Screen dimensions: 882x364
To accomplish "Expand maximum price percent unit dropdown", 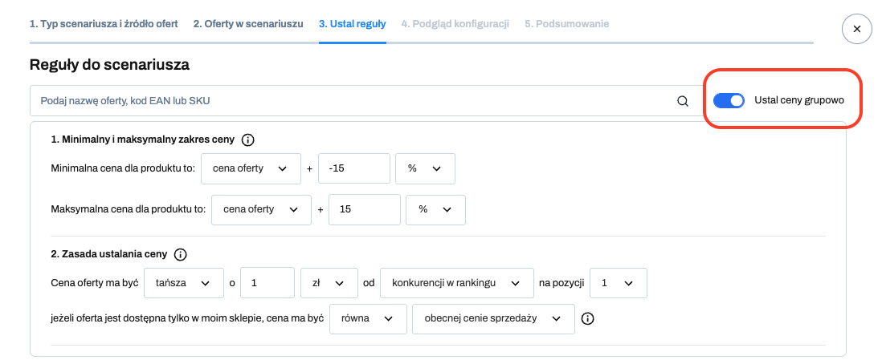I will [x=435, y=209].
